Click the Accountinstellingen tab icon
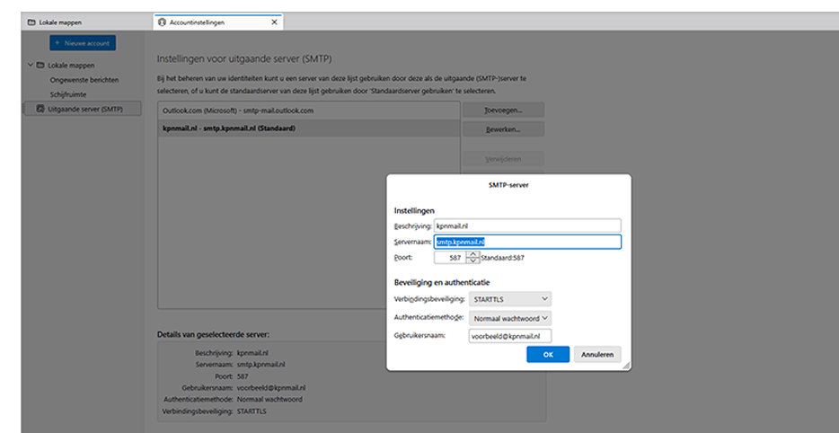839x433 pixels. pos(162,22)
